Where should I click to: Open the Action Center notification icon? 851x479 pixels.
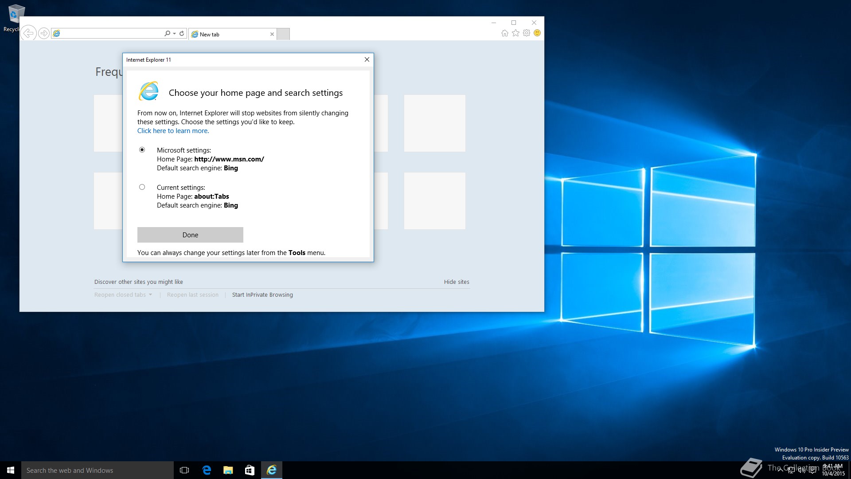(x=812, y=470)
